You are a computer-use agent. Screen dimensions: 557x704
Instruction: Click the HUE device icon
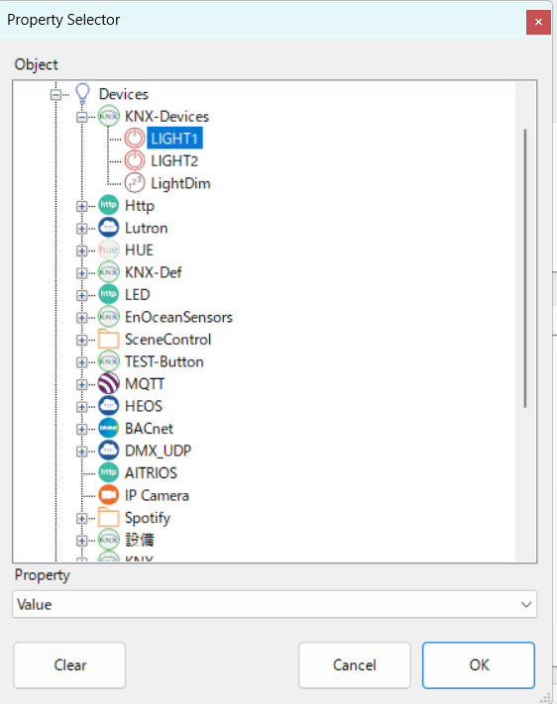[x=108, y=251]
